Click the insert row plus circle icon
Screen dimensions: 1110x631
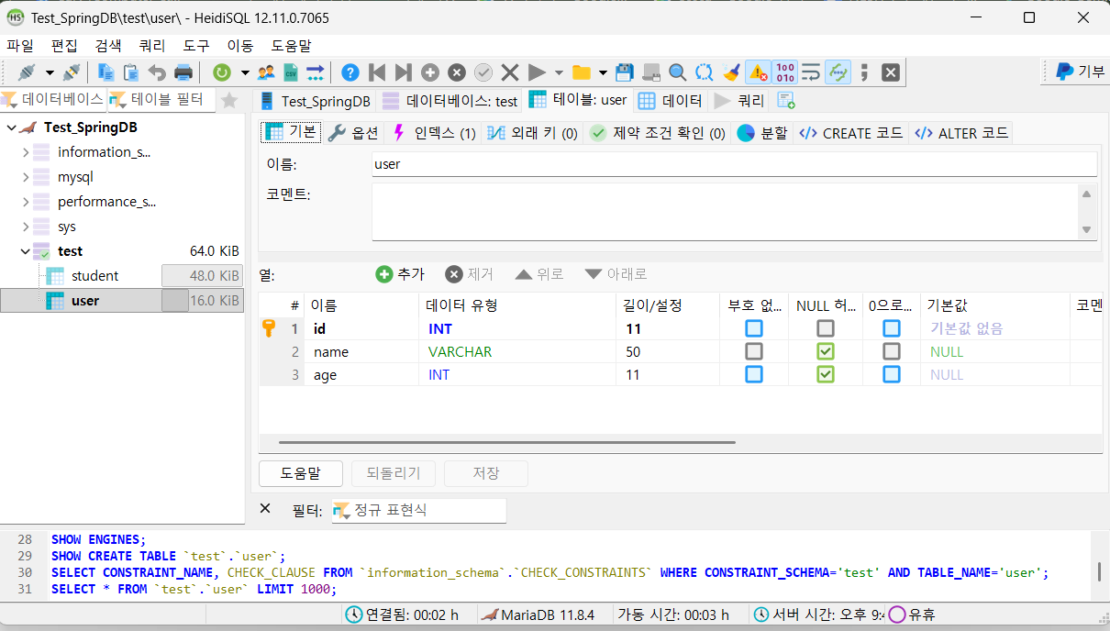pyautogui.click(x=430, y=72)
